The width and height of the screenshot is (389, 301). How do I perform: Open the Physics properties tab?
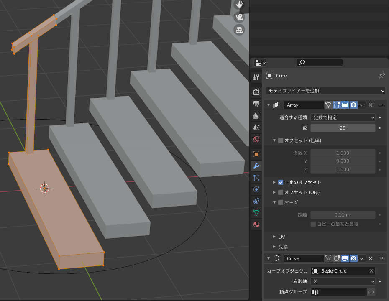point(256,189)
